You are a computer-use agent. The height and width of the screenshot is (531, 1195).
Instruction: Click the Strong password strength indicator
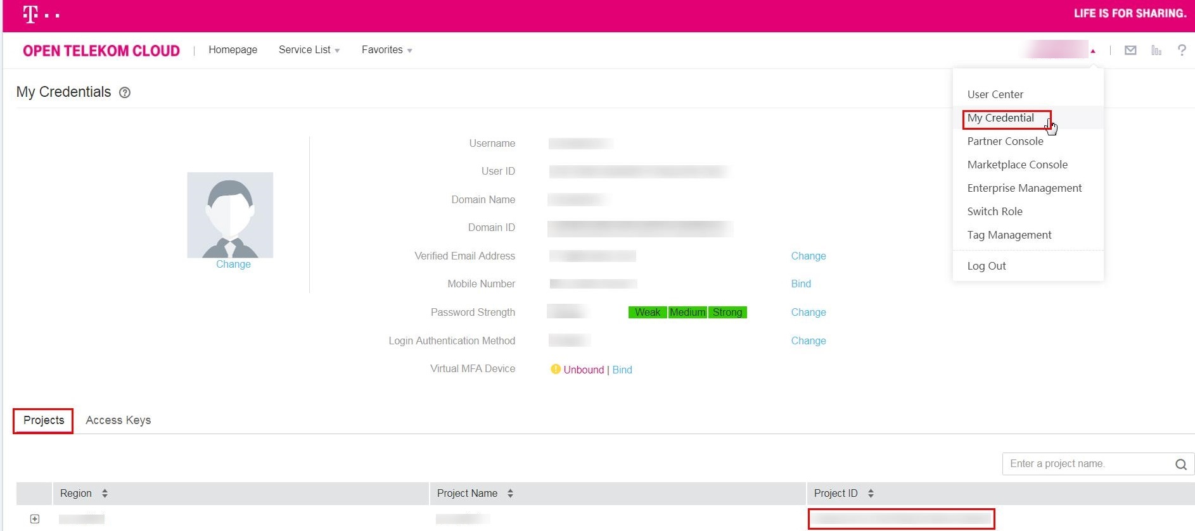[727, 312]
